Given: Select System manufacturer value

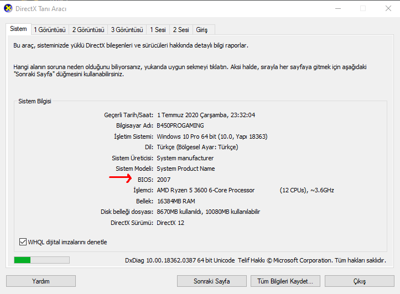Looking at the screenshot, I should (185, 158).
